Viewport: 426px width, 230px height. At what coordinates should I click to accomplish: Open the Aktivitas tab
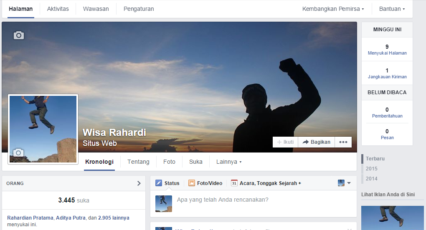pos(58,9)
